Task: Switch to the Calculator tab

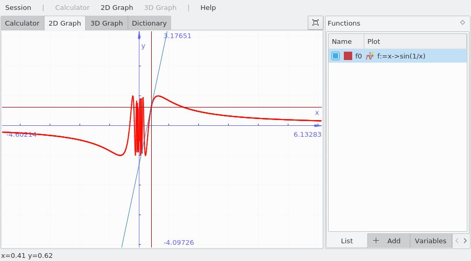Action: click(x=22, y=23)
